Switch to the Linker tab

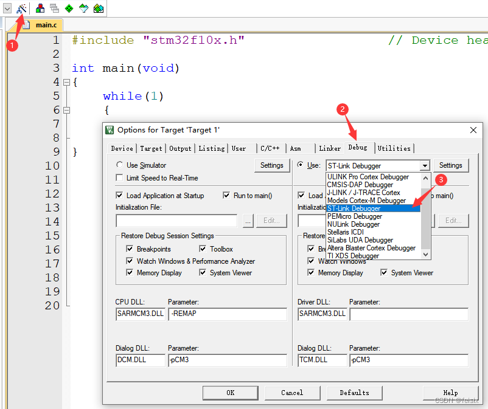click(330, 148)
